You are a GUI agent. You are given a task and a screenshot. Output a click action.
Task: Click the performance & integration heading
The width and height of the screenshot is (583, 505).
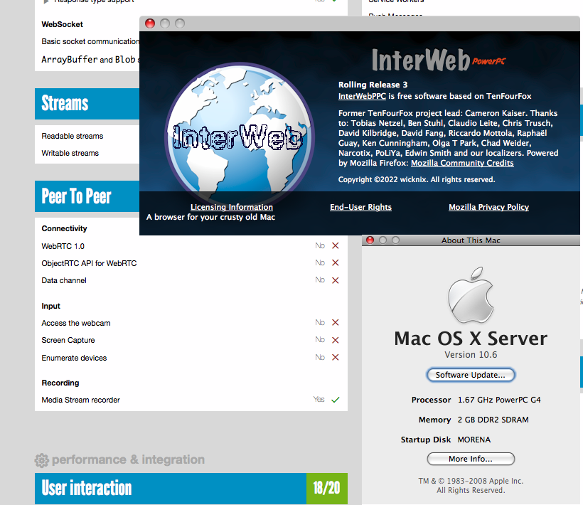(128, 459)
